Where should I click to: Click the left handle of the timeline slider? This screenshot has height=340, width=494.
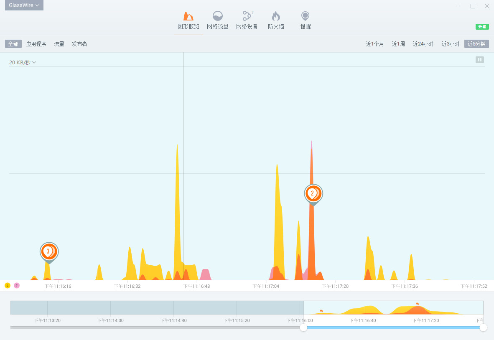pos(303,327)
